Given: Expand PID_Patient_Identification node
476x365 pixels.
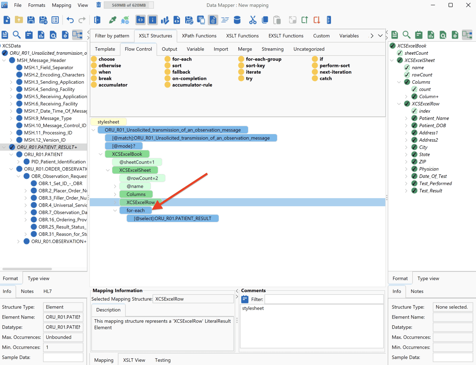Looking at the screenshot, I should [x=18, y=162].
